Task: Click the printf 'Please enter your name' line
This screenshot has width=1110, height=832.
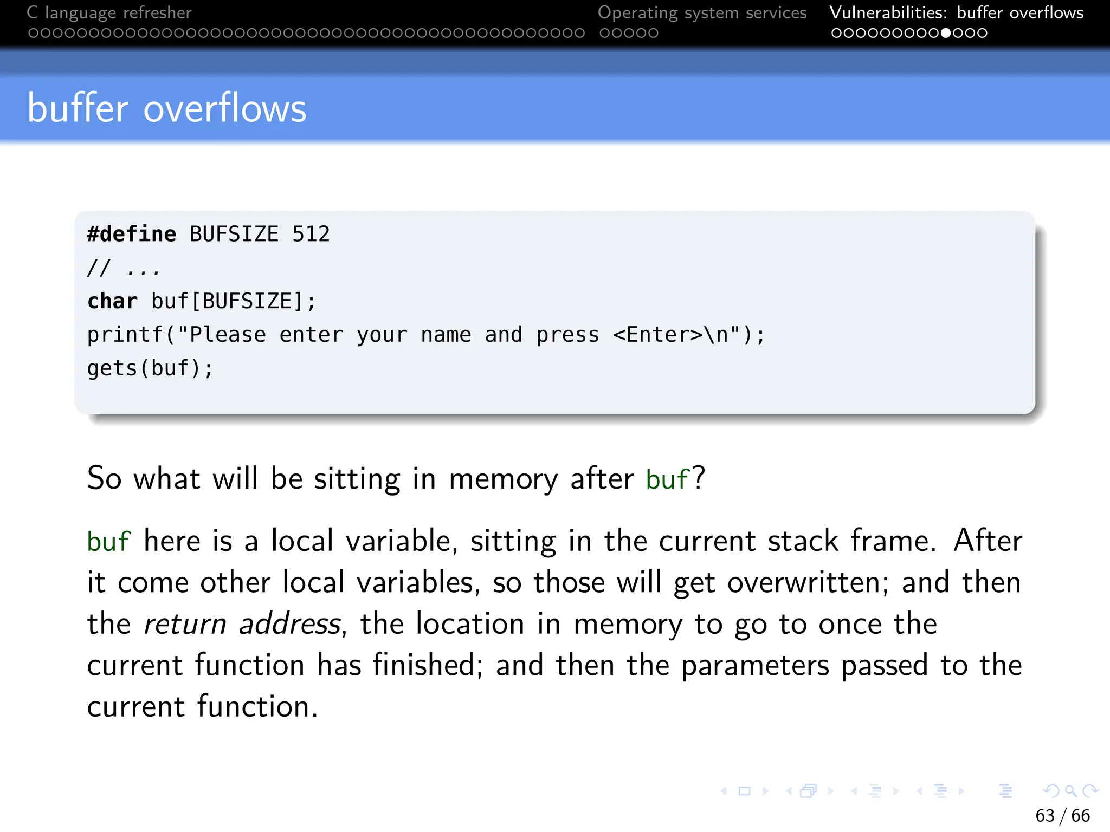Action: click(426, 335)
